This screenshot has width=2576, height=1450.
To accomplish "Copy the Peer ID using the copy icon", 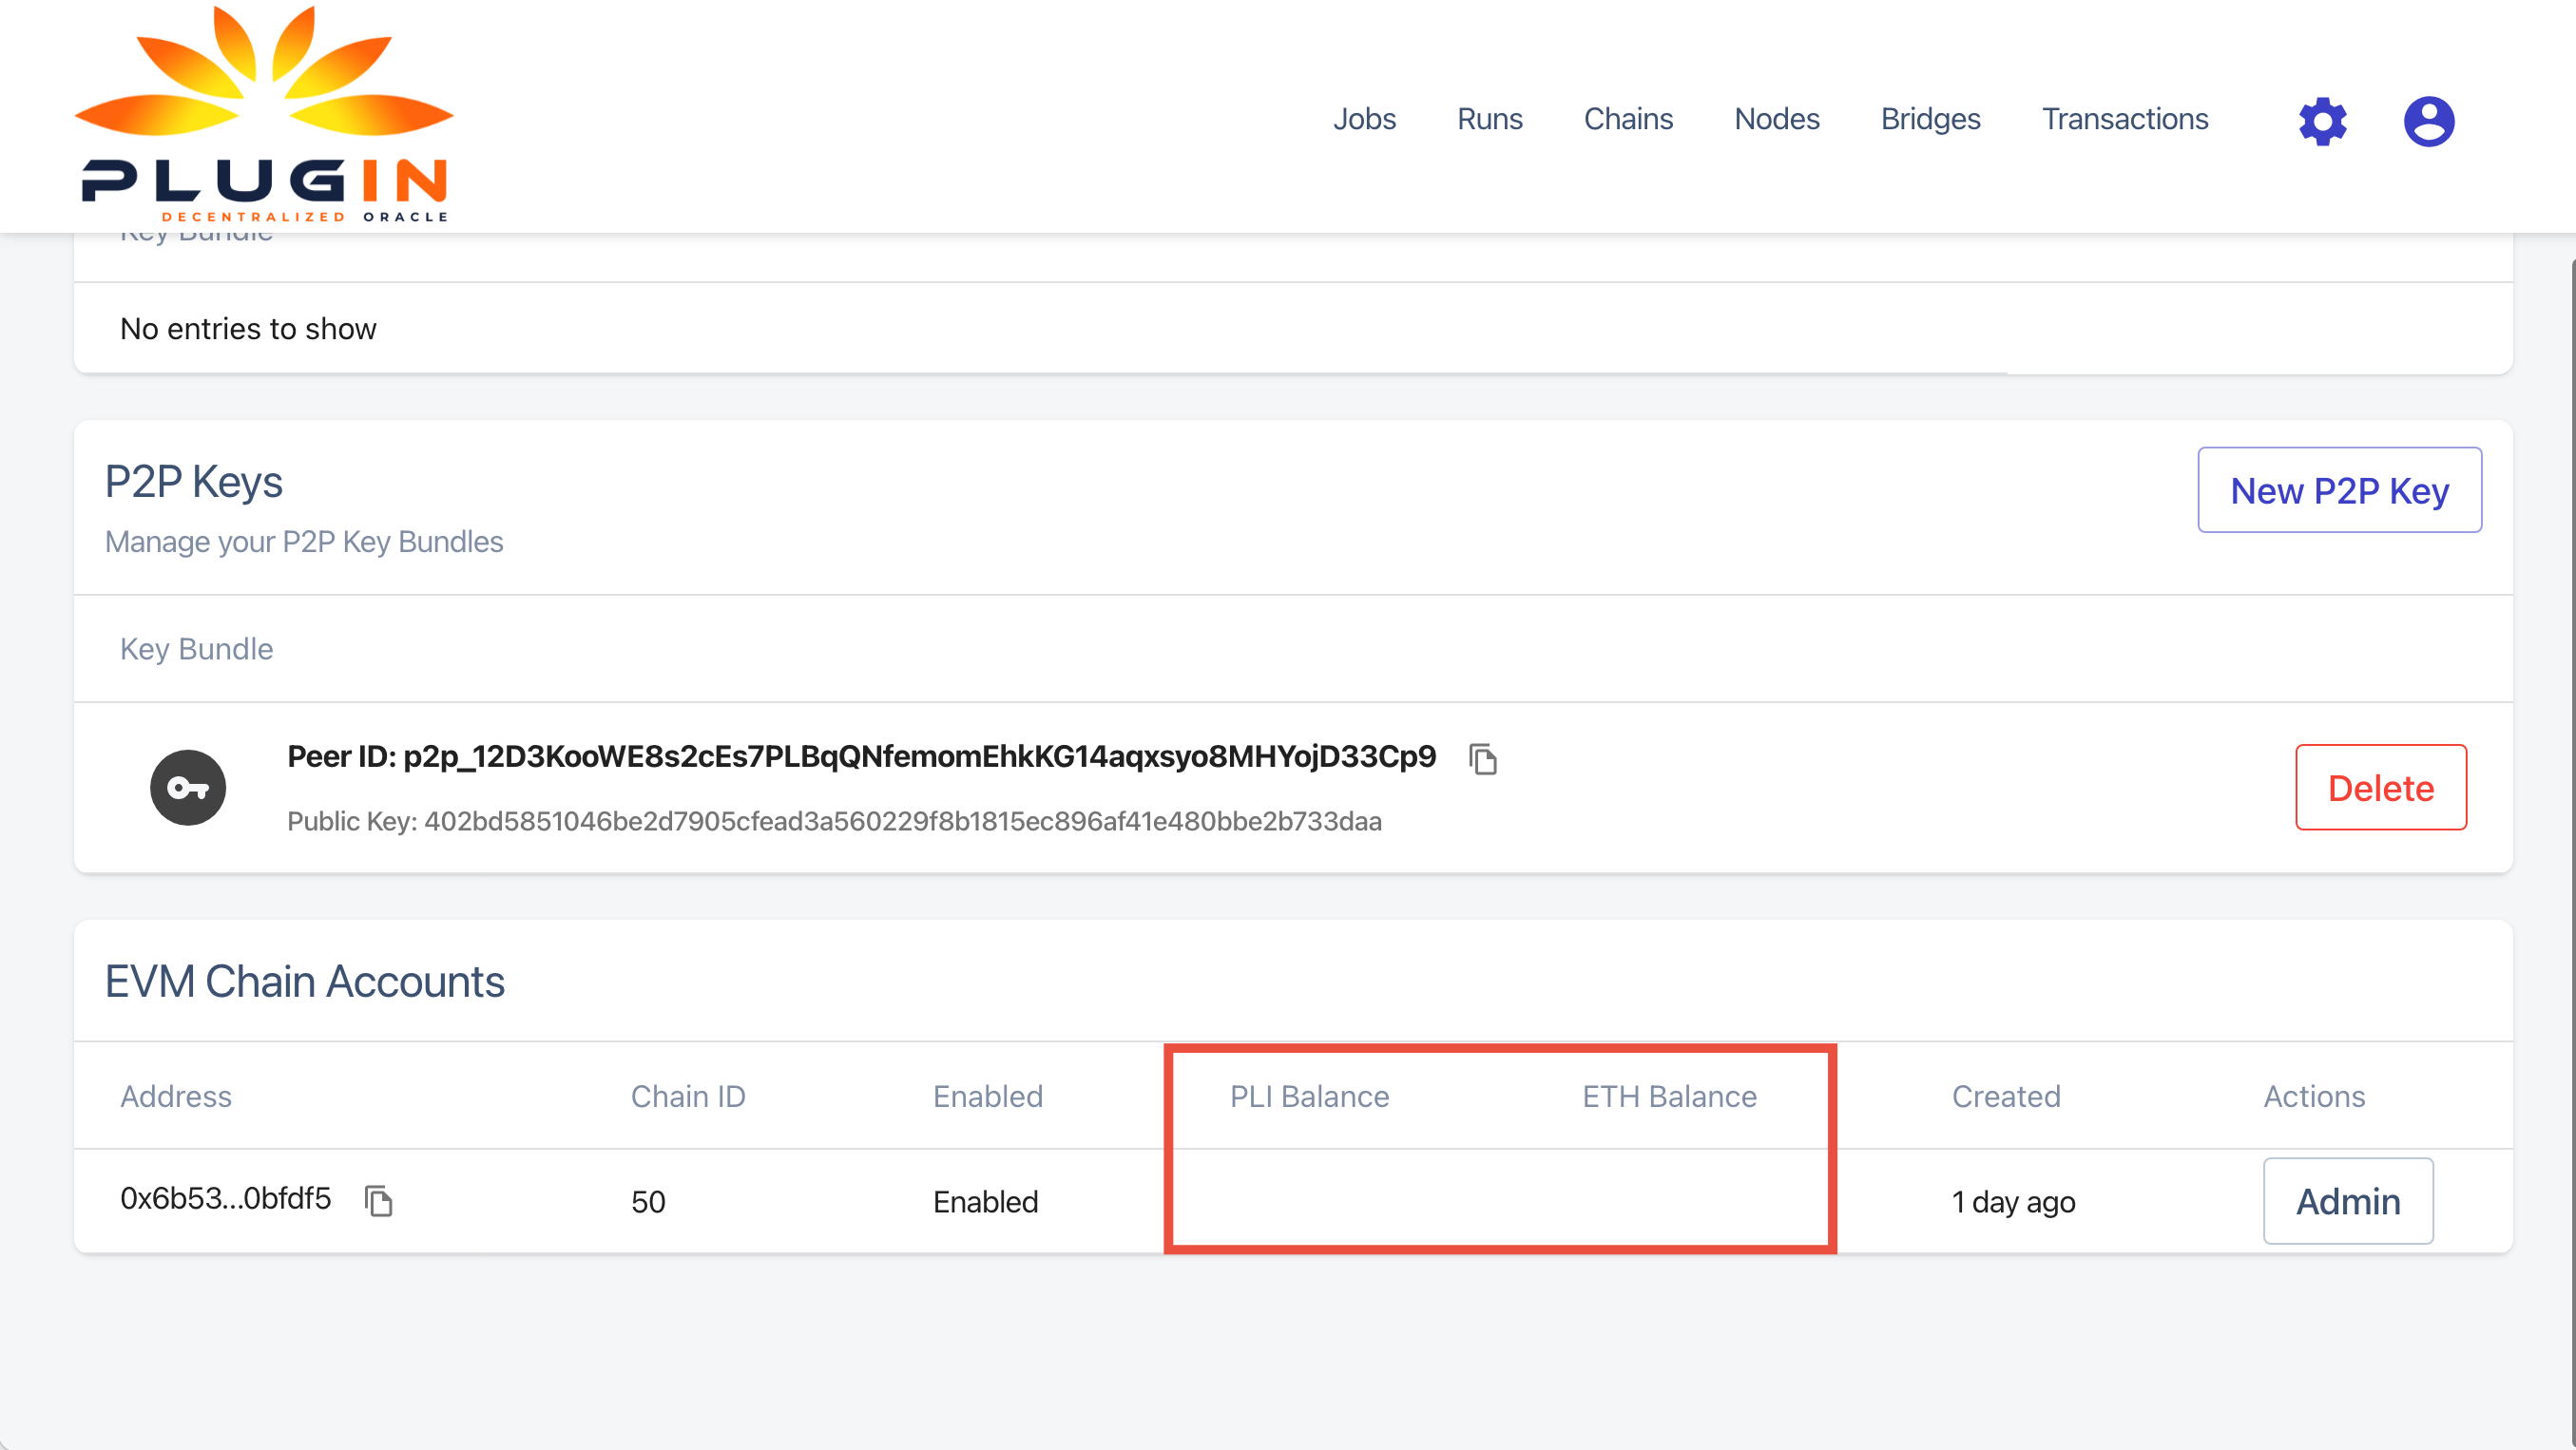I will [x=1482, y=759].
